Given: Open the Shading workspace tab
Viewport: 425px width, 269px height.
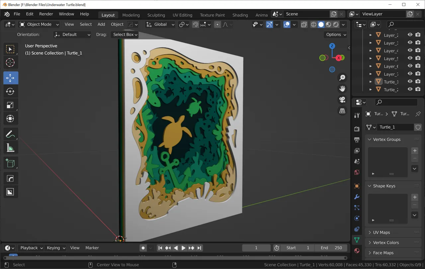Looking at the screenshot, I should 240,15.
